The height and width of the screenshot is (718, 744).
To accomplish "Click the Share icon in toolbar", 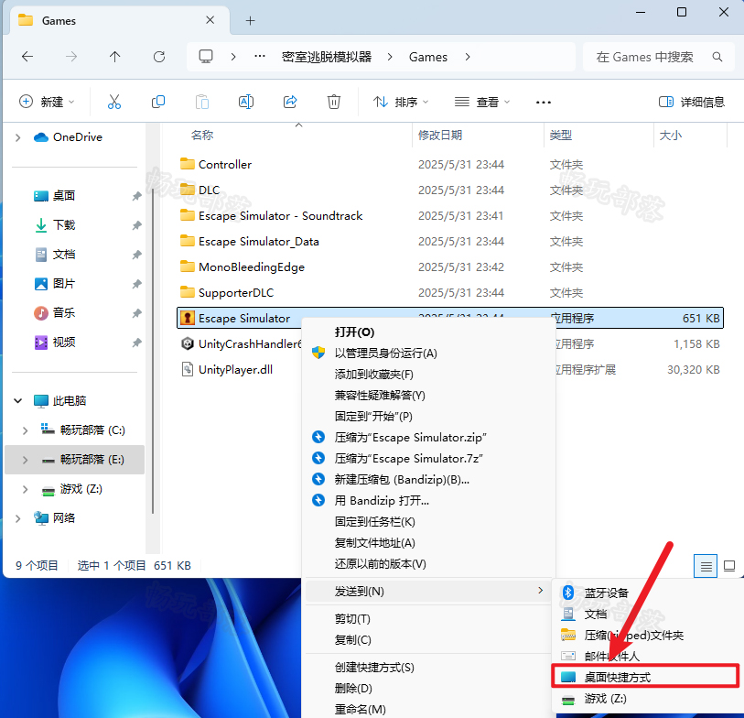I will pos(290,102).
